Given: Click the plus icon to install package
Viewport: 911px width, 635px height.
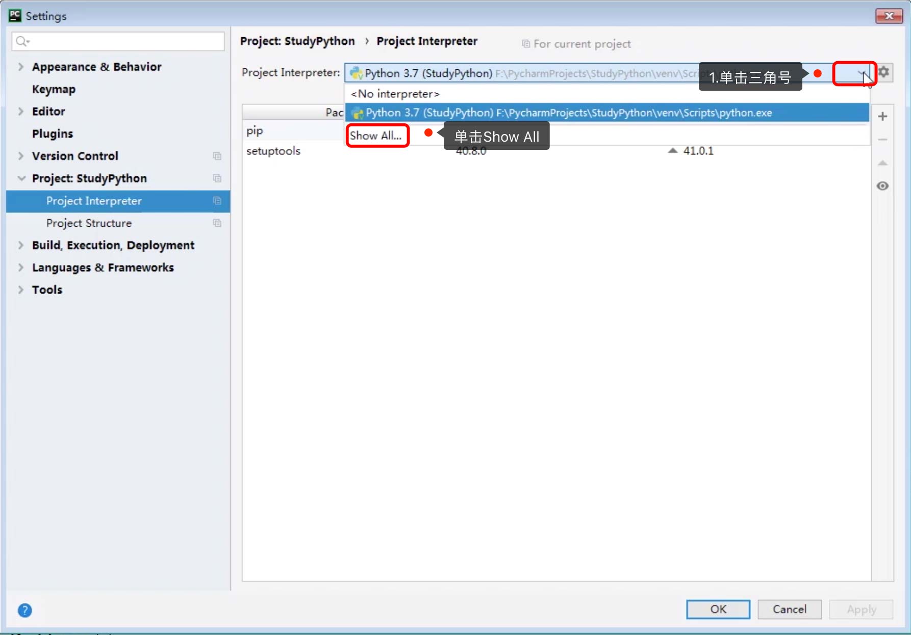Looking at the screenshot, I should (x=882, y=117).
